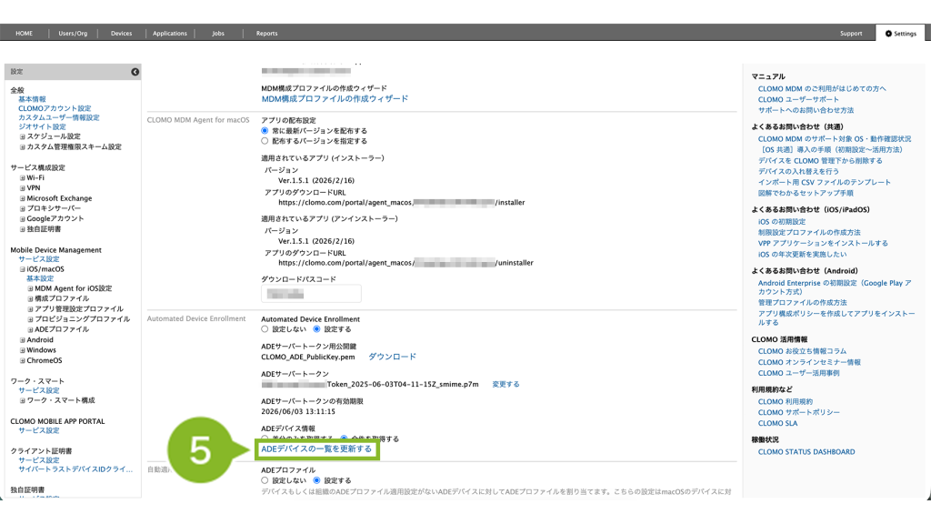Expand the VPN tree node

point(22,188)
